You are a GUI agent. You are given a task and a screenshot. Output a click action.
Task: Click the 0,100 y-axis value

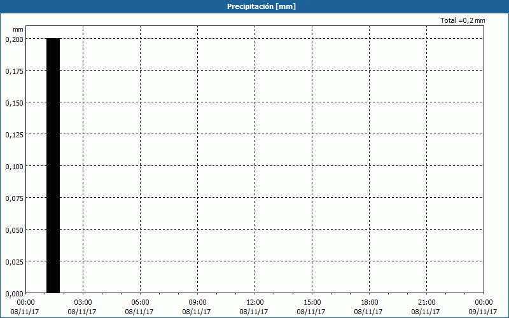click(14, 167)
